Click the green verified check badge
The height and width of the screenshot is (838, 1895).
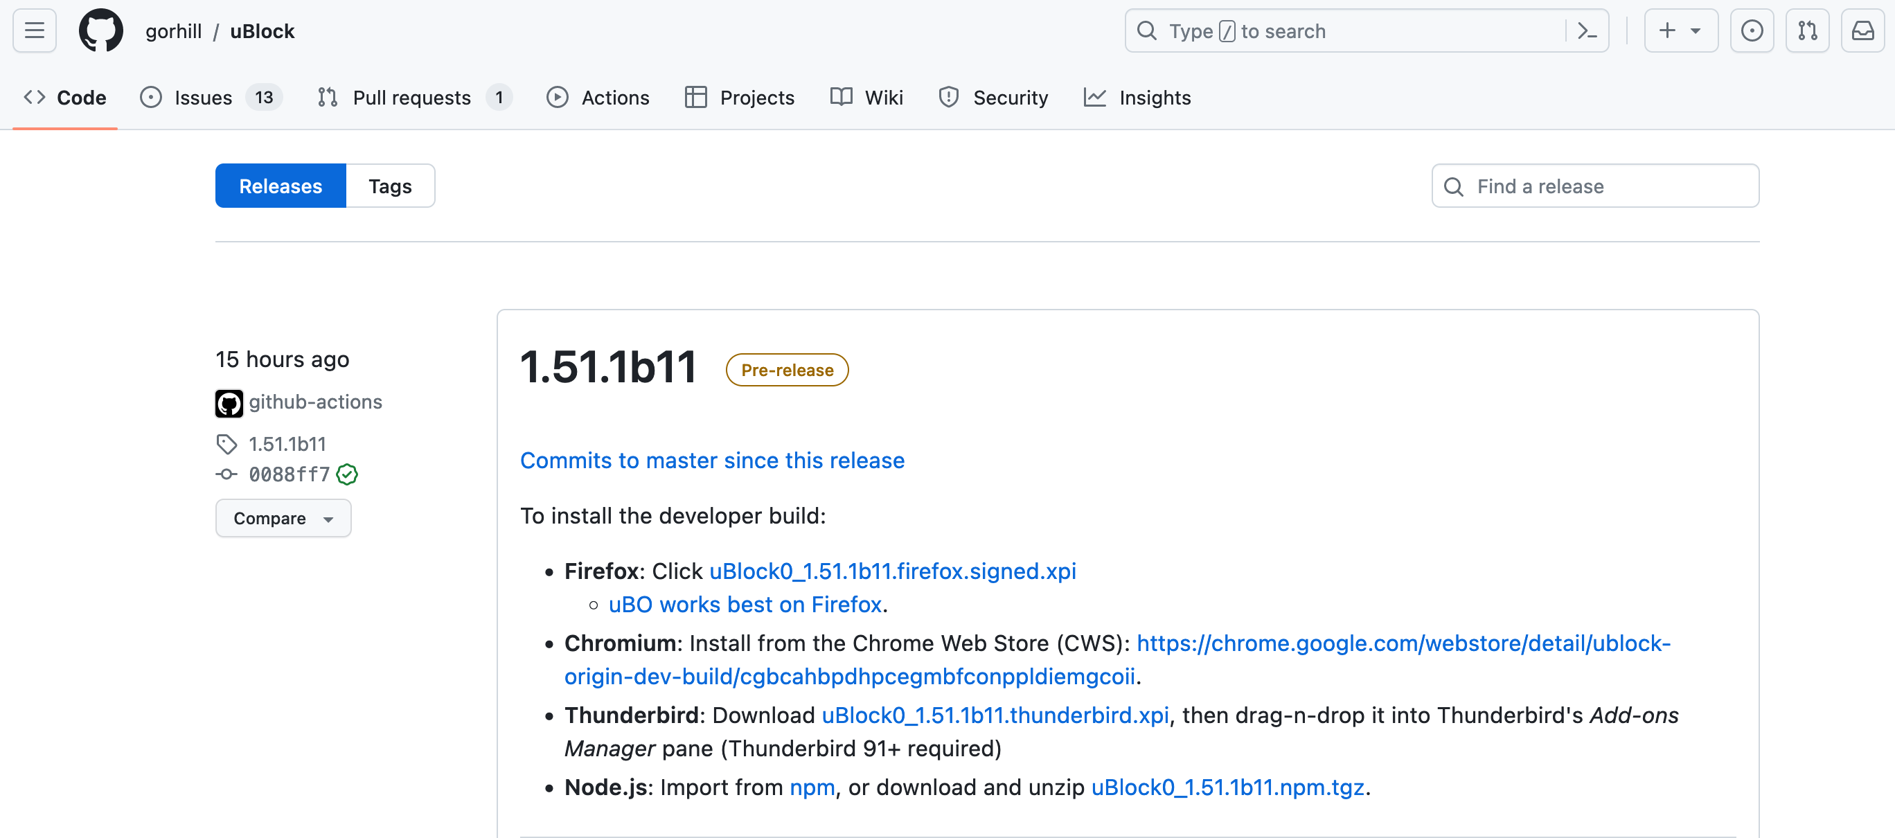tap(346, 474)
